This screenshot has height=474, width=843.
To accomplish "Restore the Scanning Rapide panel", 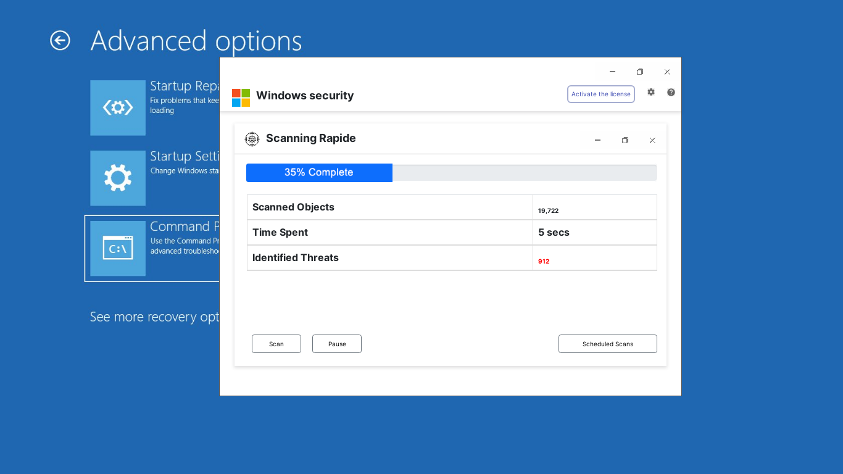I will 625,140.
